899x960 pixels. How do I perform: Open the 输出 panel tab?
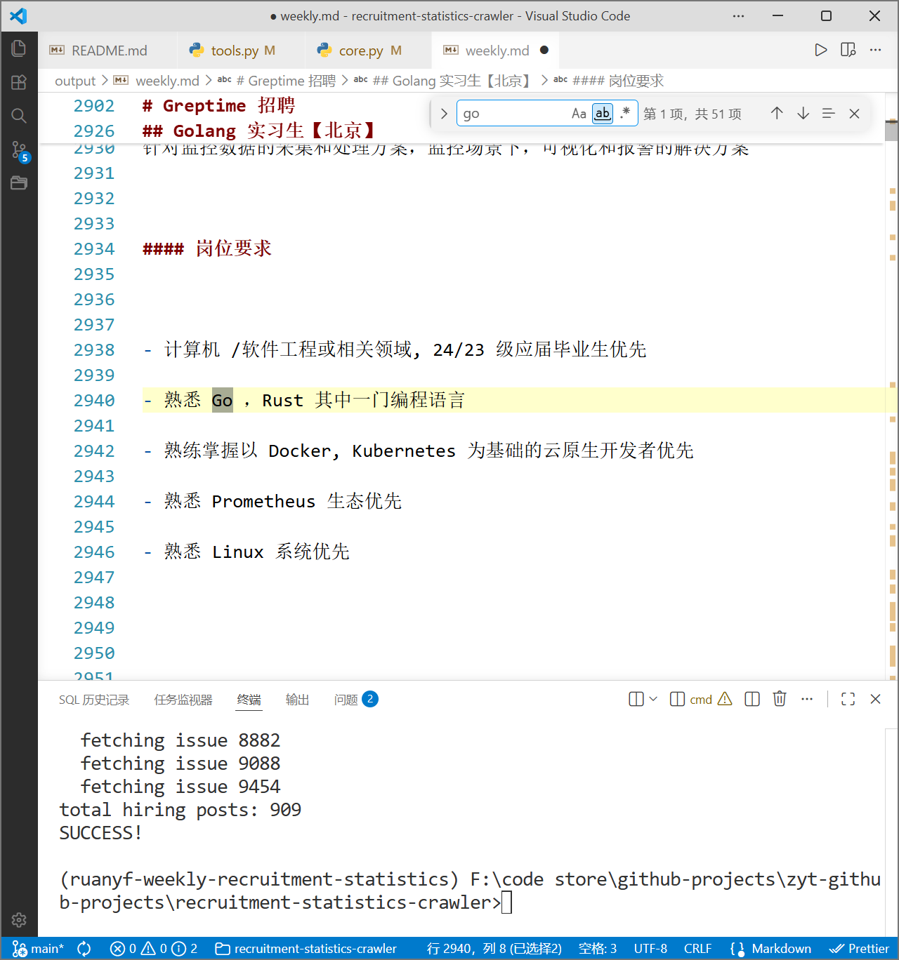pos(297,699)
